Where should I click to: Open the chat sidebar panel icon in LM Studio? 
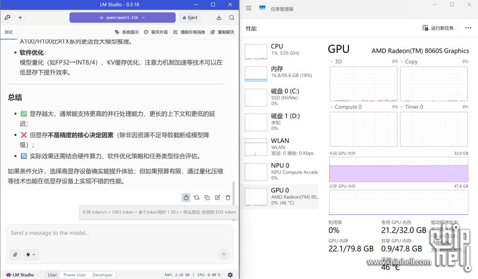click(8, 18)
